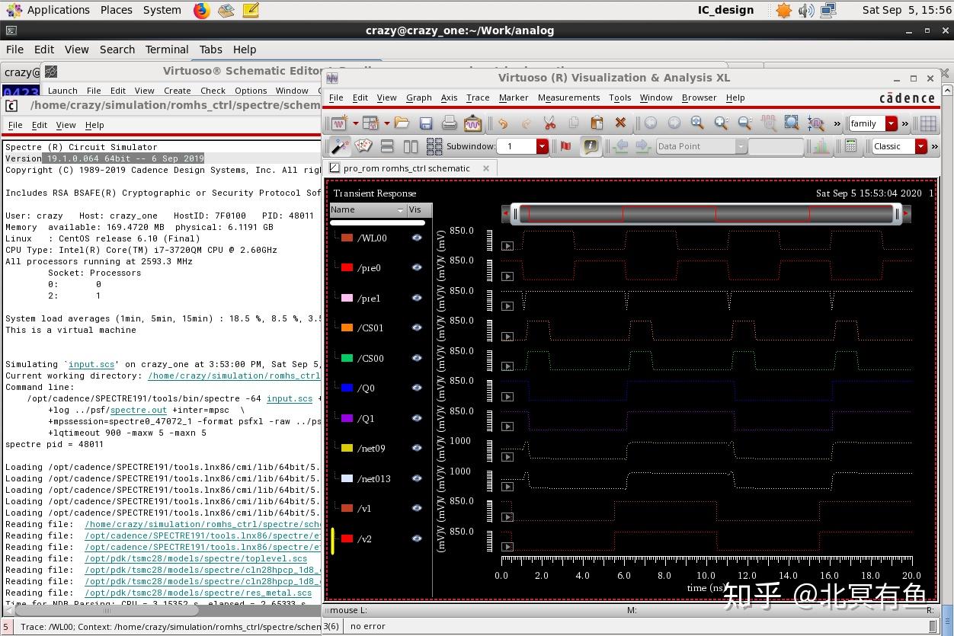
Task: Click the Cut scissors icon
Action: 549,123
